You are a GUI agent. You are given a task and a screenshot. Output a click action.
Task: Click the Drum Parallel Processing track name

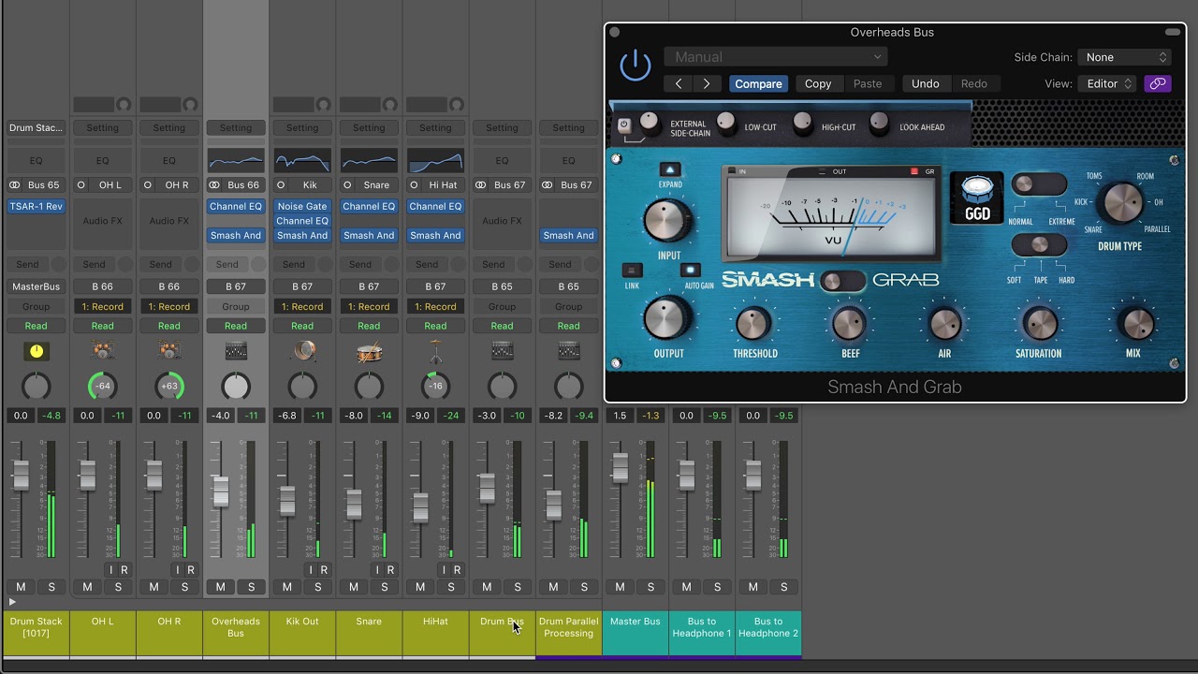click(568, 627)
